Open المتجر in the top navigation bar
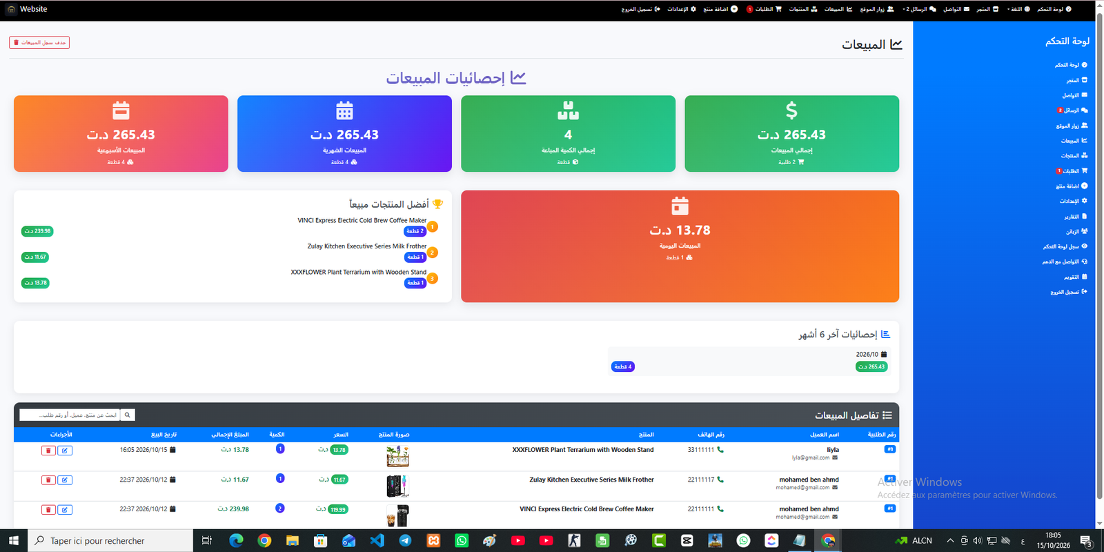Viewport: 1104px width, 552px height. pos(987,9)
